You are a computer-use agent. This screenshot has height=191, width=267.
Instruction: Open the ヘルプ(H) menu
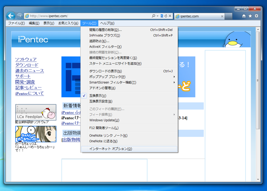tap(107, 23)
